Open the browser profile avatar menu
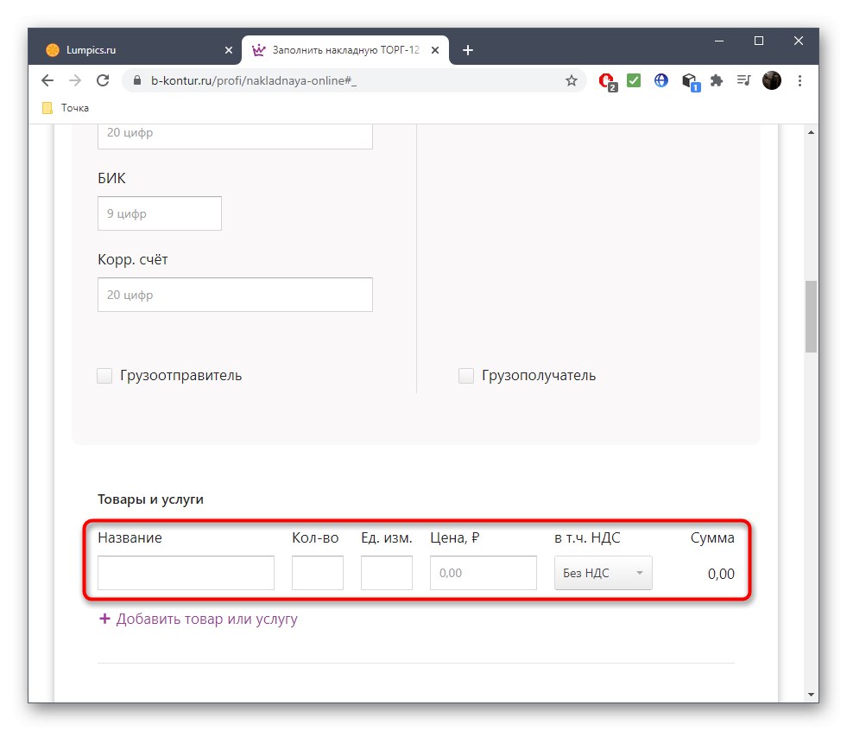This screenshot has width=847, height=731. [x=771, y=80]
